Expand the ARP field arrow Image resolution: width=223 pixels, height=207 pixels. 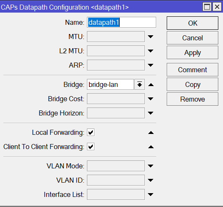[x=150, y=65]
